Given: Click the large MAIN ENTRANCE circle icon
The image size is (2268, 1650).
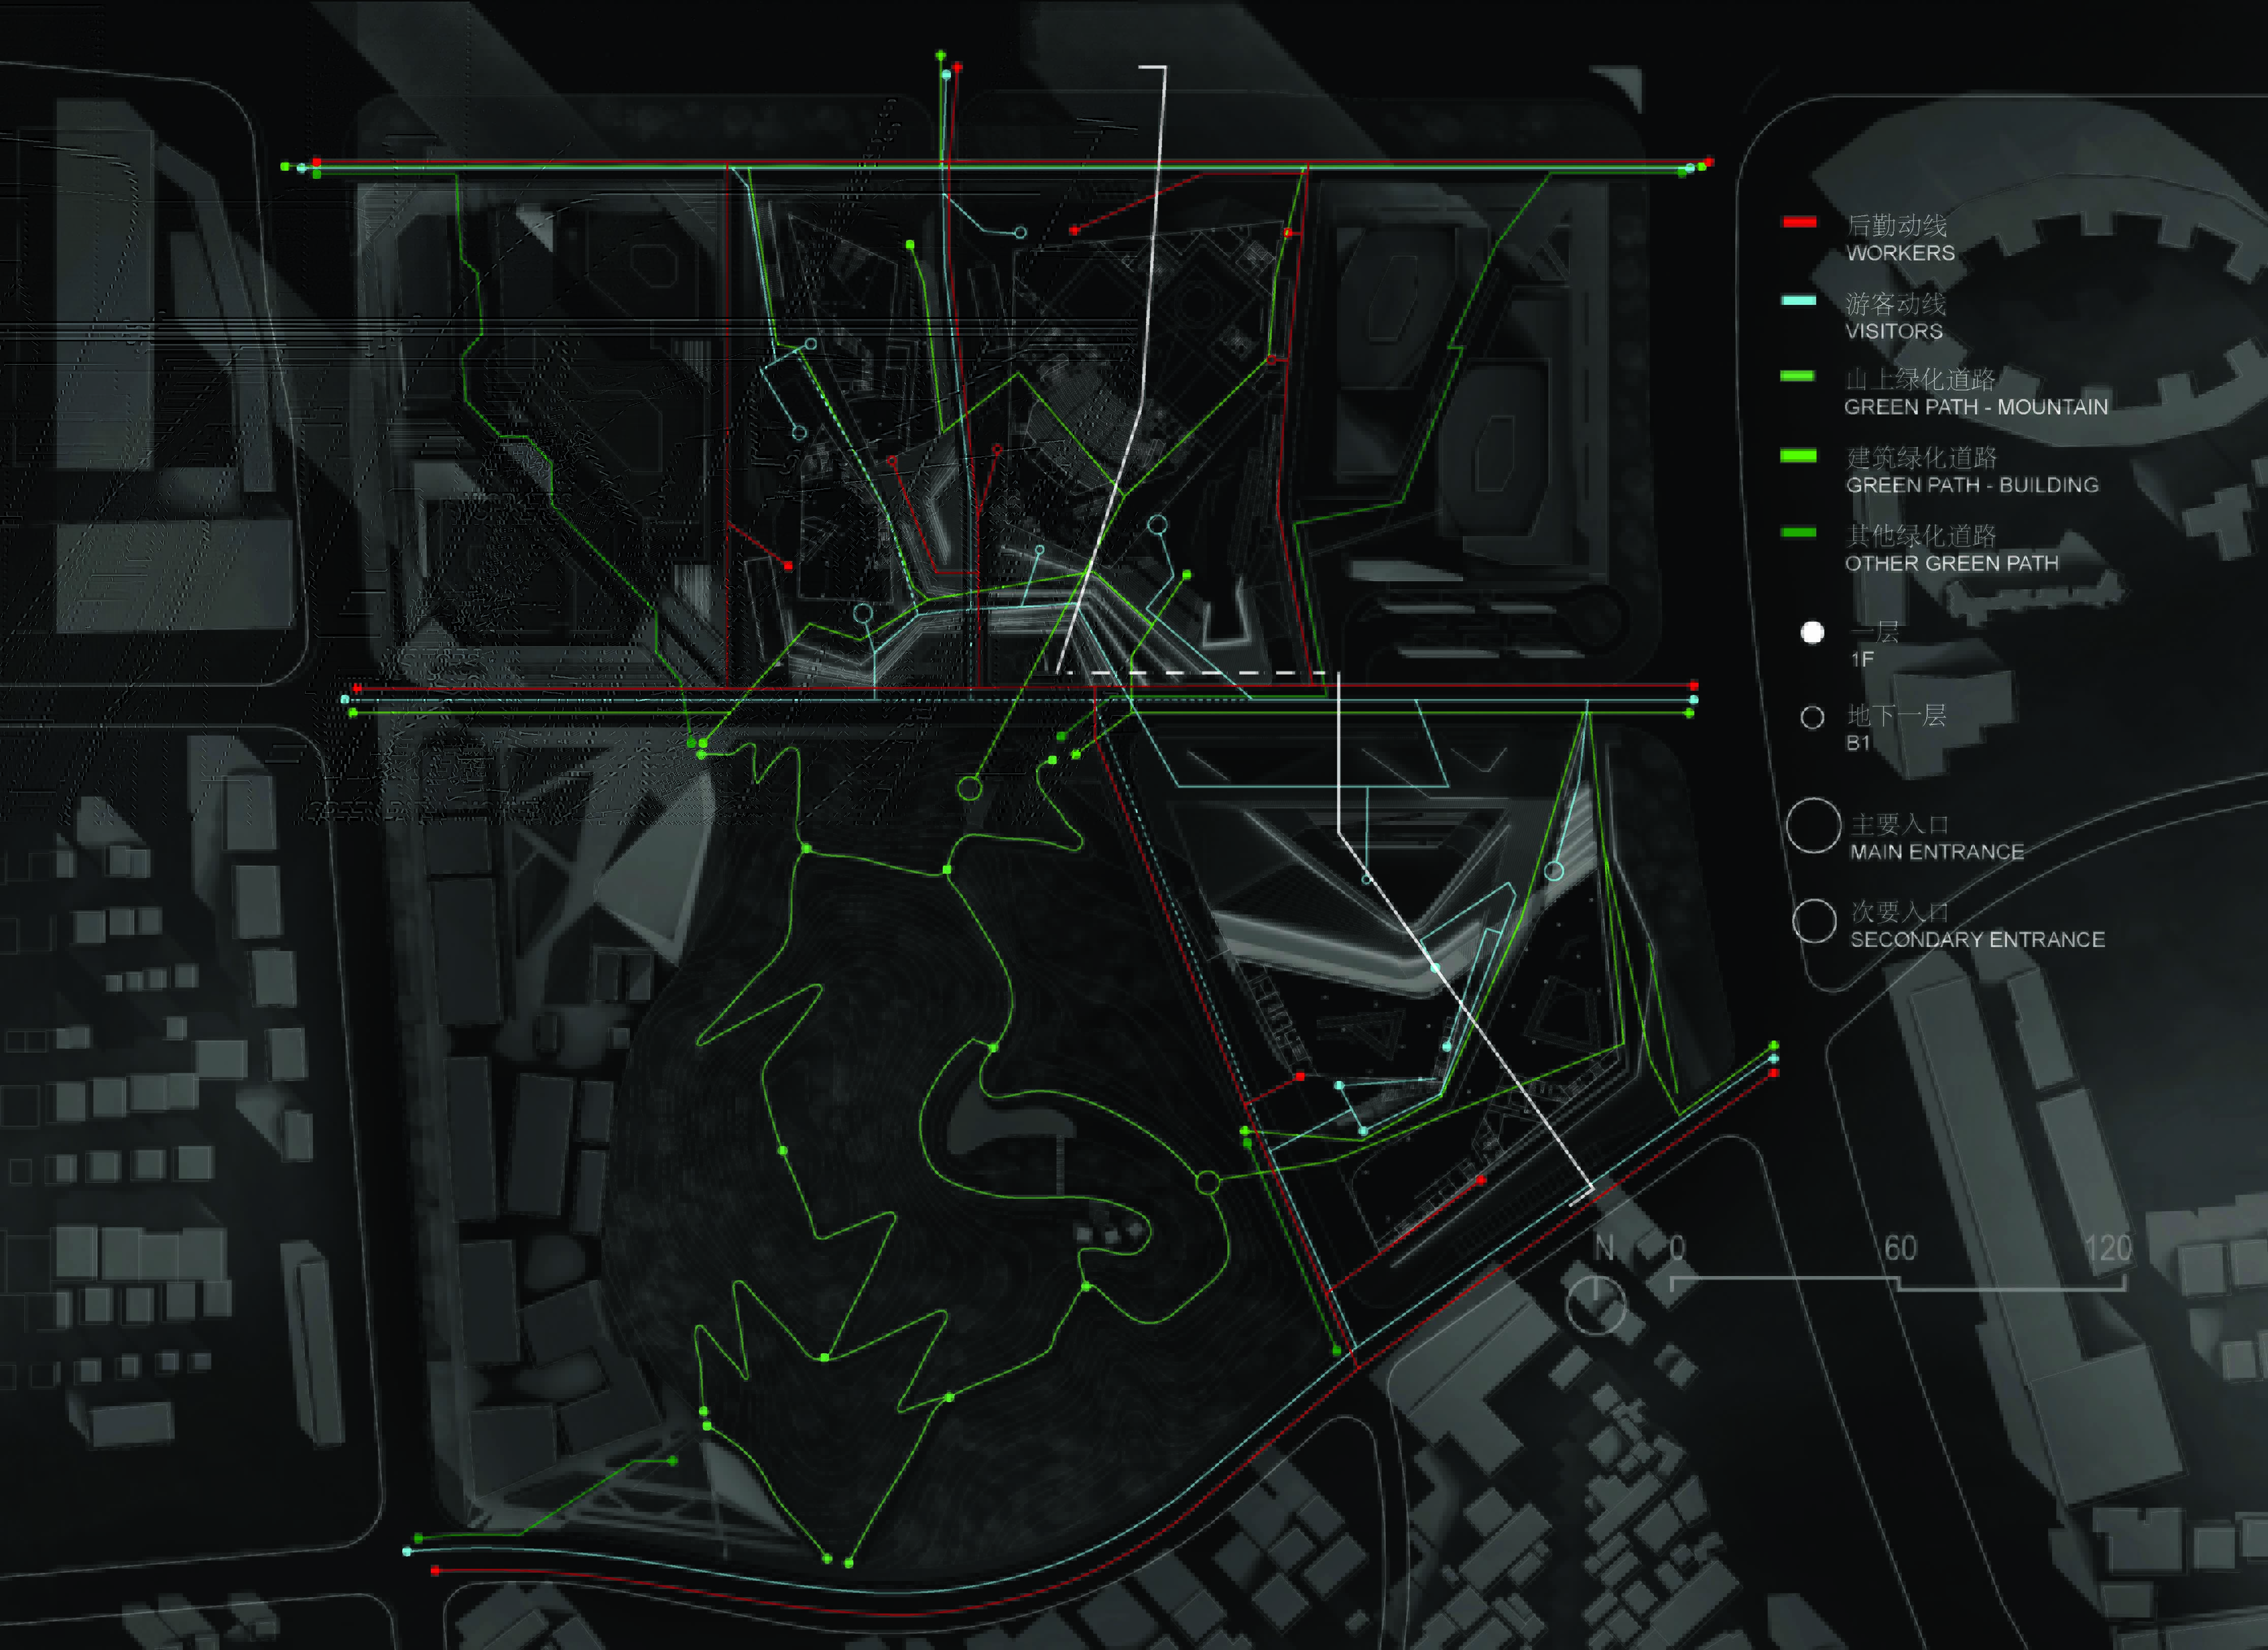Looking at the screenshot, I should [x=1813, y=826].
